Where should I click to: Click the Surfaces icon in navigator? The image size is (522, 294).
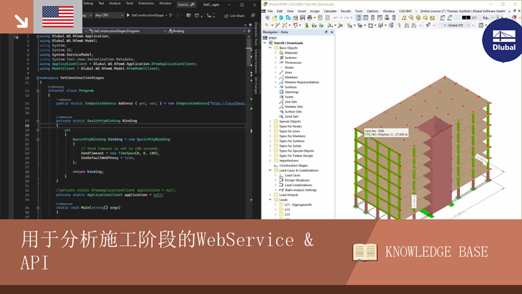(x=282, y=87)
